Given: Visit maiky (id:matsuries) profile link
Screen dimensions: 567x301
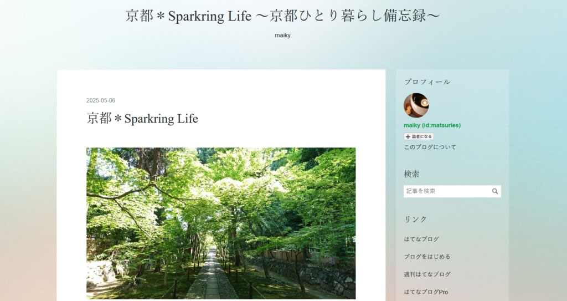Looking at the screenshot, I should 432,125.
